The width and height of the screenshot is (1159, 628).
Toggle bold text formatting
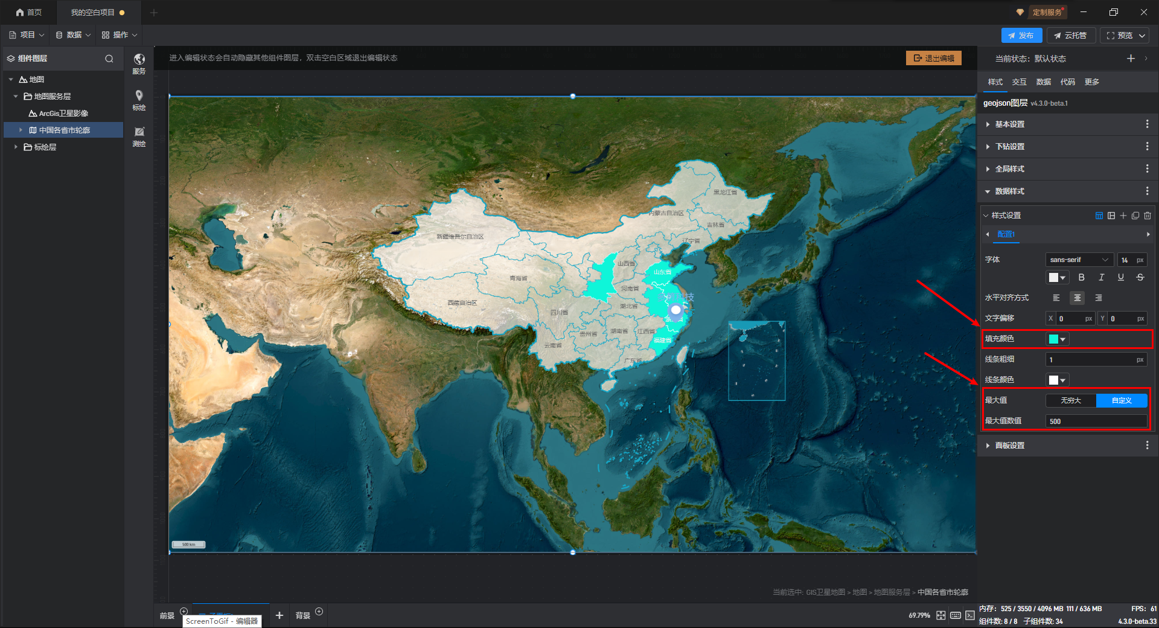[x=1082, y=278]
